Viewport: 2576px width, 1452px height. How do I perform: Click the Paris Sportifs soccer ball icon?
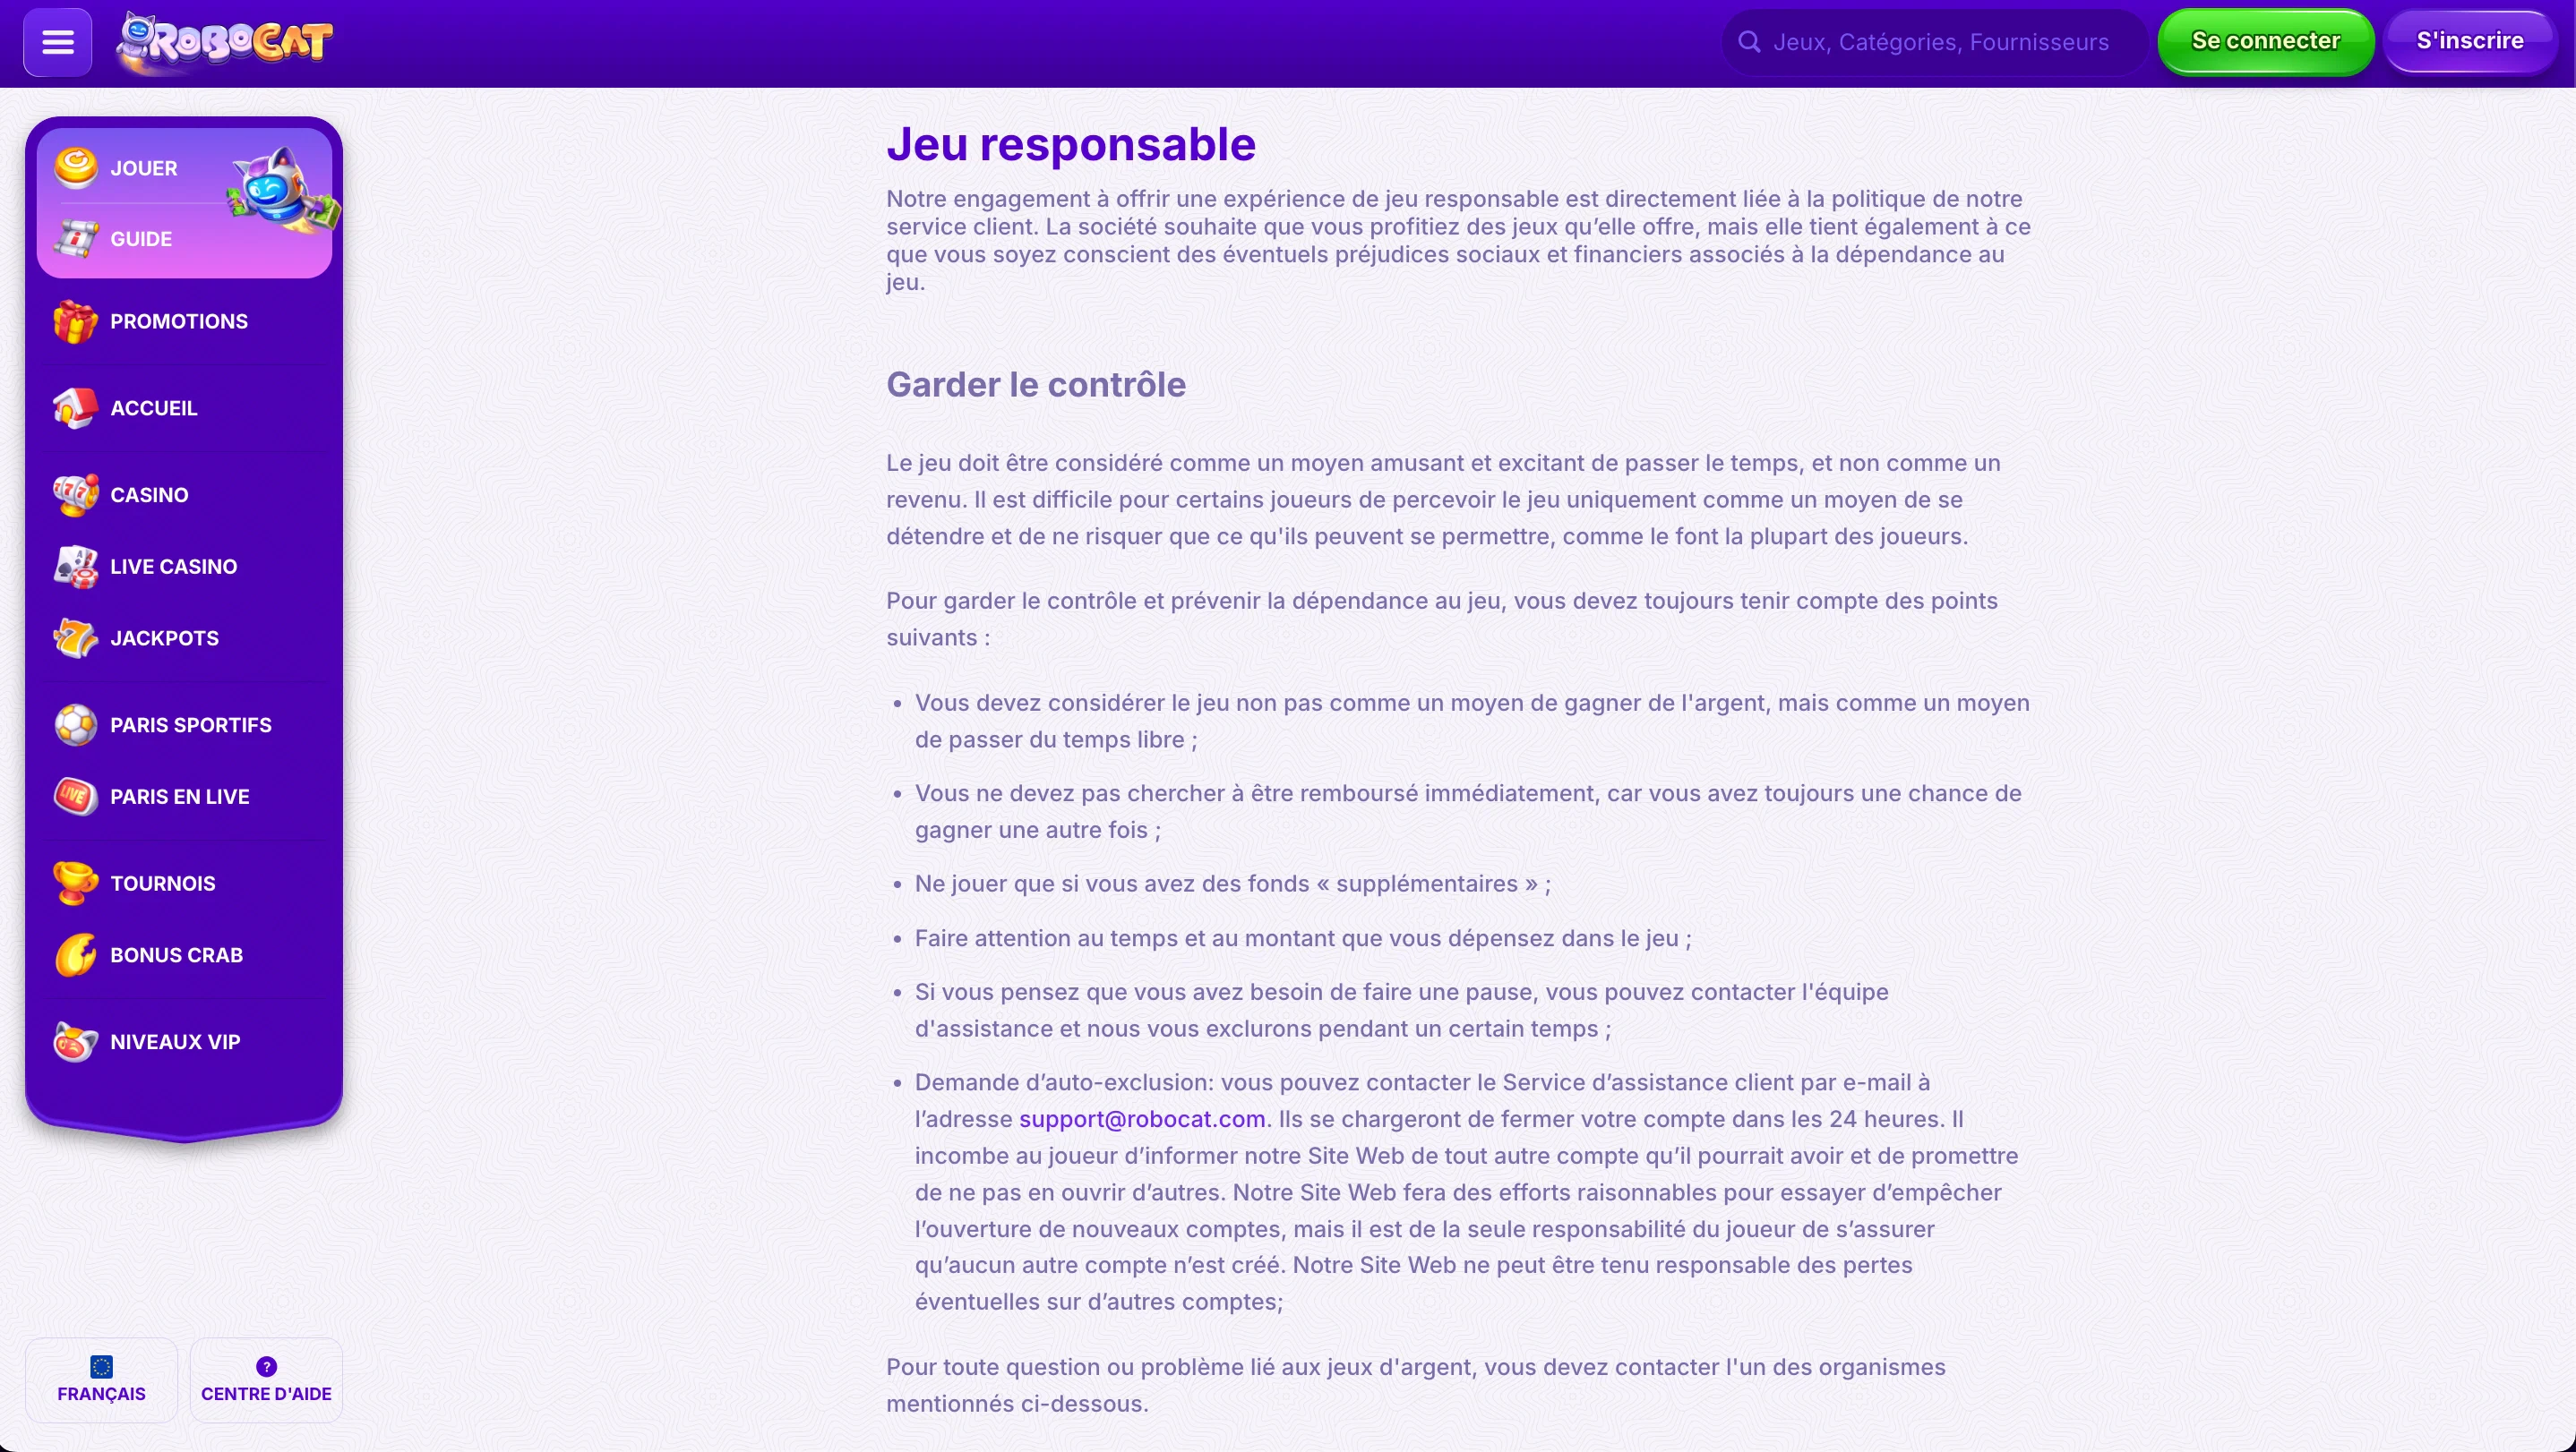coord(76,725)
